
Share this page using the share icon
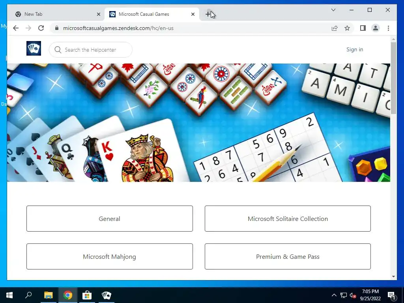(335, 28)
